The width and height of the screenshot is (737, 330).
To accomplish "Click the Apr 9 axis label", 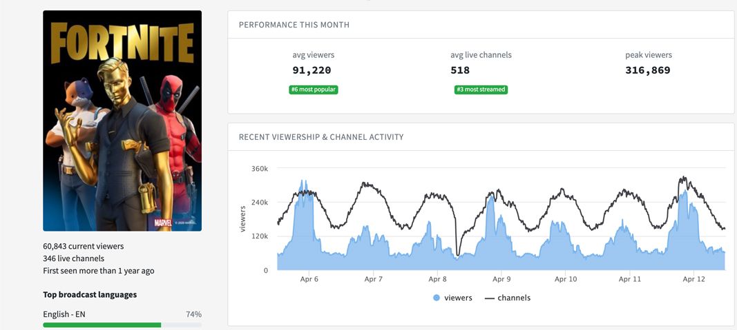I will coord(501,280).
